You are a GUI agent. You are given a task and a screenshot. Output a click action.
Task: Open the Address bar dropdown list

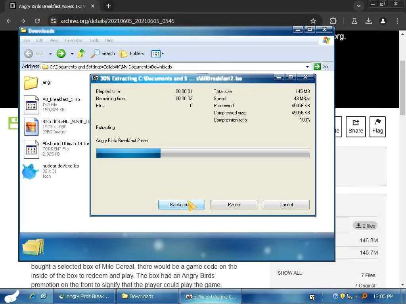pyautogui.click(x=307, y=66)
